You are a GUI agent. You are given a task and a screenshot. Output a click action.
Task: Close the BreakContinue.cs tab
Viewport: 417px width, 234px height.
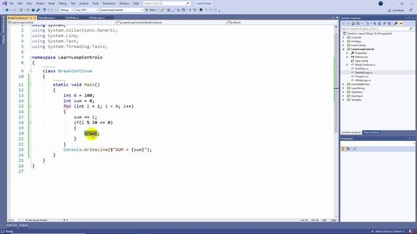click(x=35, y=18)
